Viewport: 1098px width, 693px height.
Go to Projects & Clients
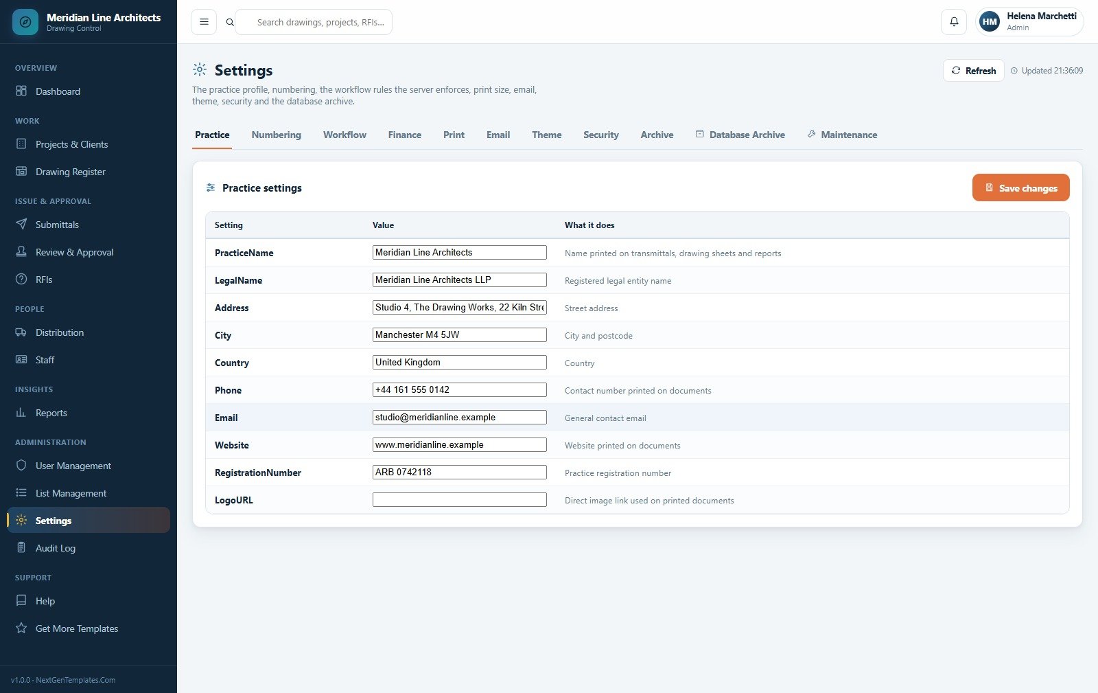point(89,144)
